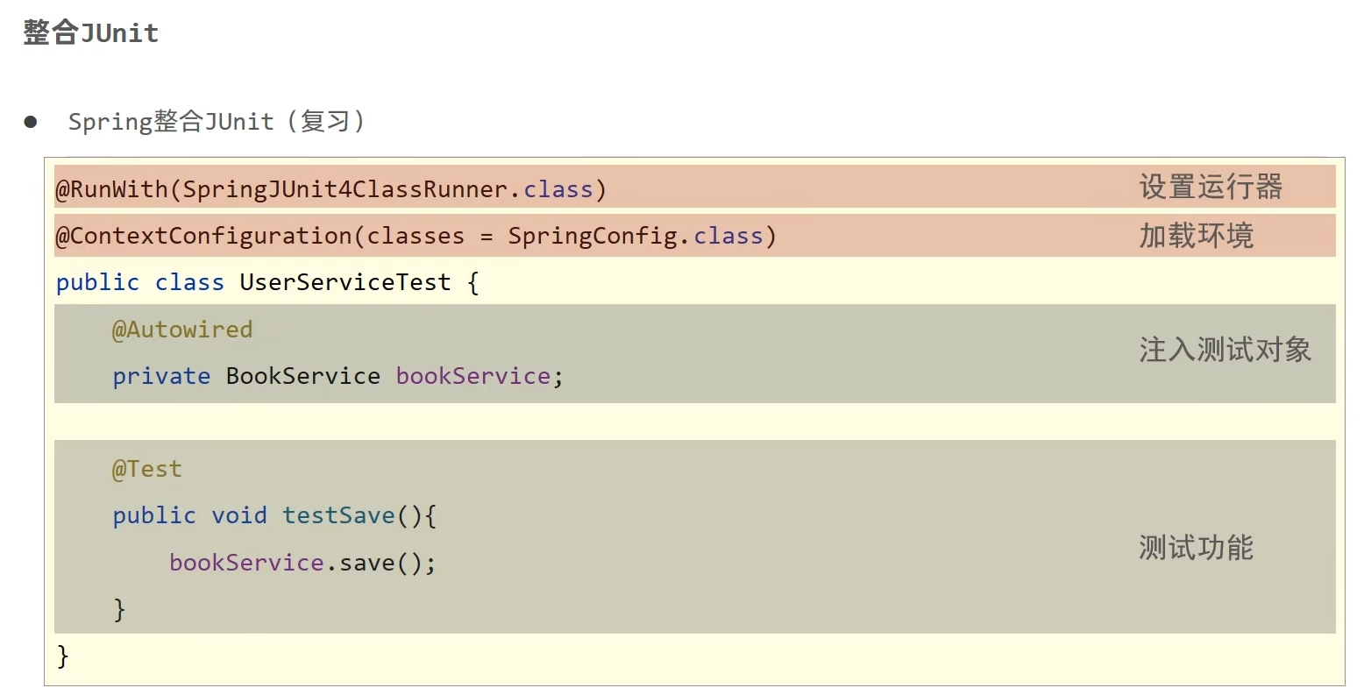Screen dimensions: 1364x695
Task: Click the @RunWith(SpringJUnit4ClassRunner.class) line
Action: [331, 189]
